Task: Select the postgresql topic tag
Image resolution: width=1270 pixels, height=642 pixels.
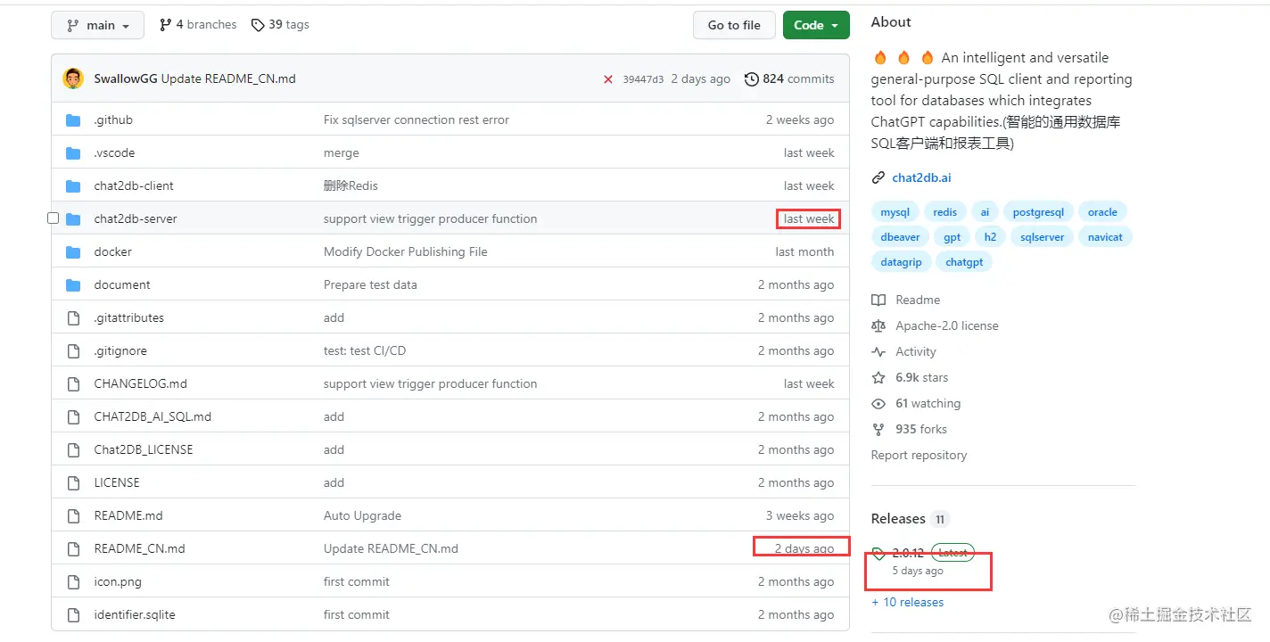Action: tap(1038, 212)
